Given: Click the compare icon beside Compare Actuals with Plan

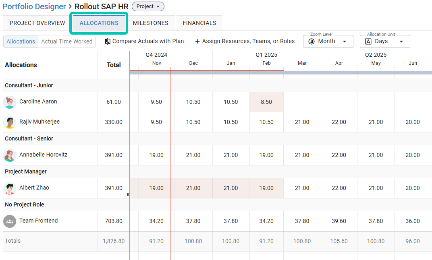Looking at the screenshot, I should [x=108, y=41].
